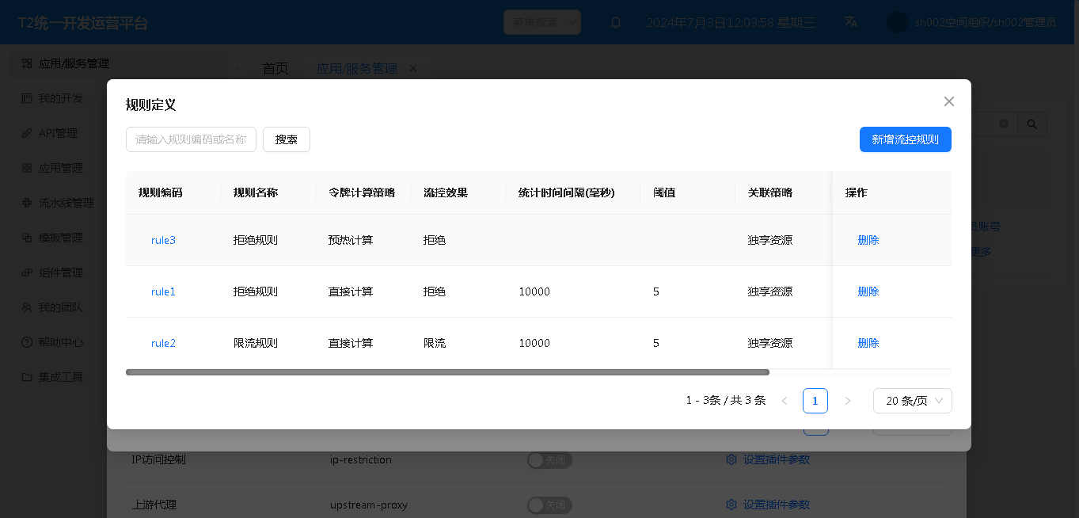Open the rule3 link

click(163, 240)
